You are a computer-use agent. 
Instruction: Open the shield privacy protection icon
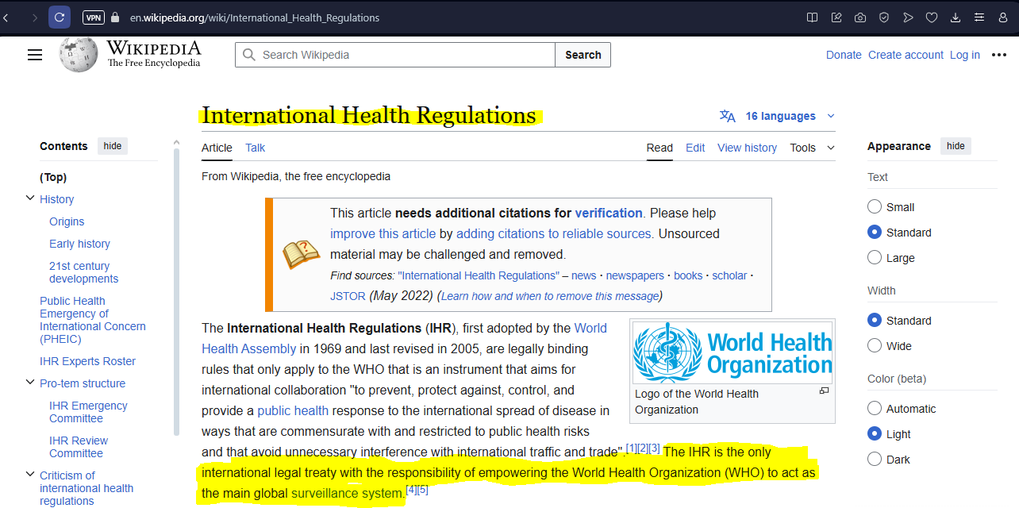(884, 17)
